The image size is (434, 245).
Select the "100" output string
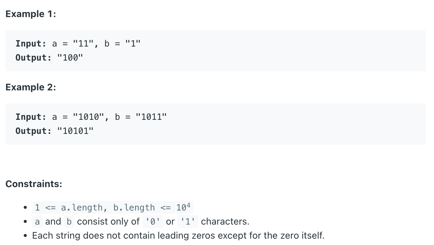click(x=70, y=58)
